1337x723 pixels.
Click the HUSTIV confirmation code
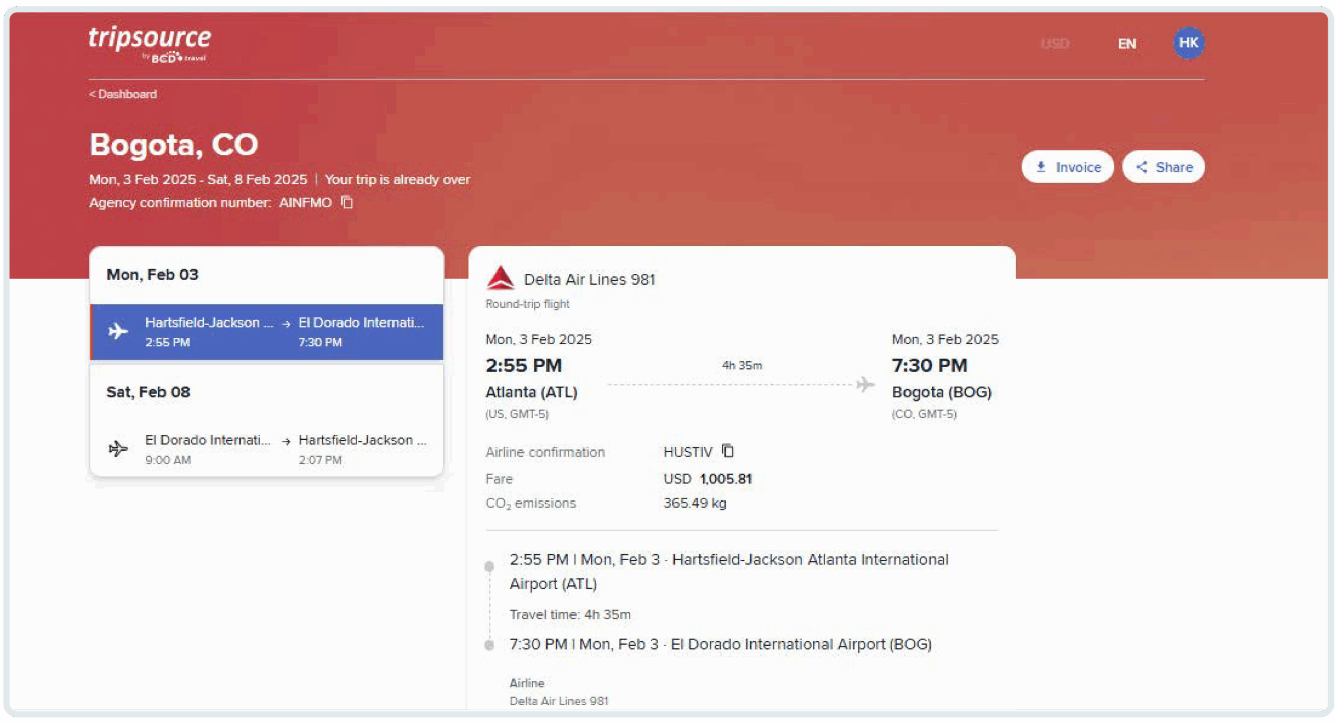[x=688, y=452]
